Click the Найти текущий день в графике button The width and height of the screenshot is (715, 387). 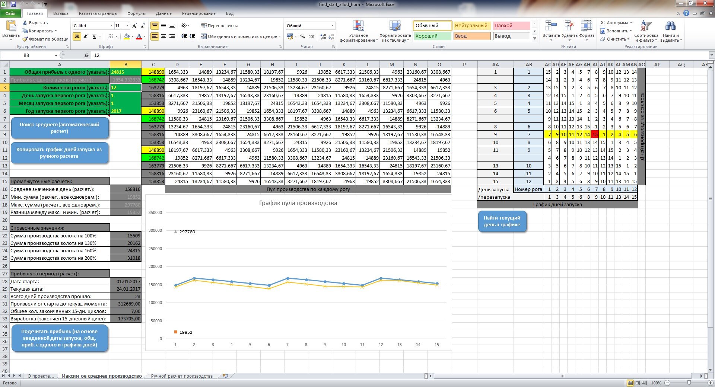pos(502,221)
